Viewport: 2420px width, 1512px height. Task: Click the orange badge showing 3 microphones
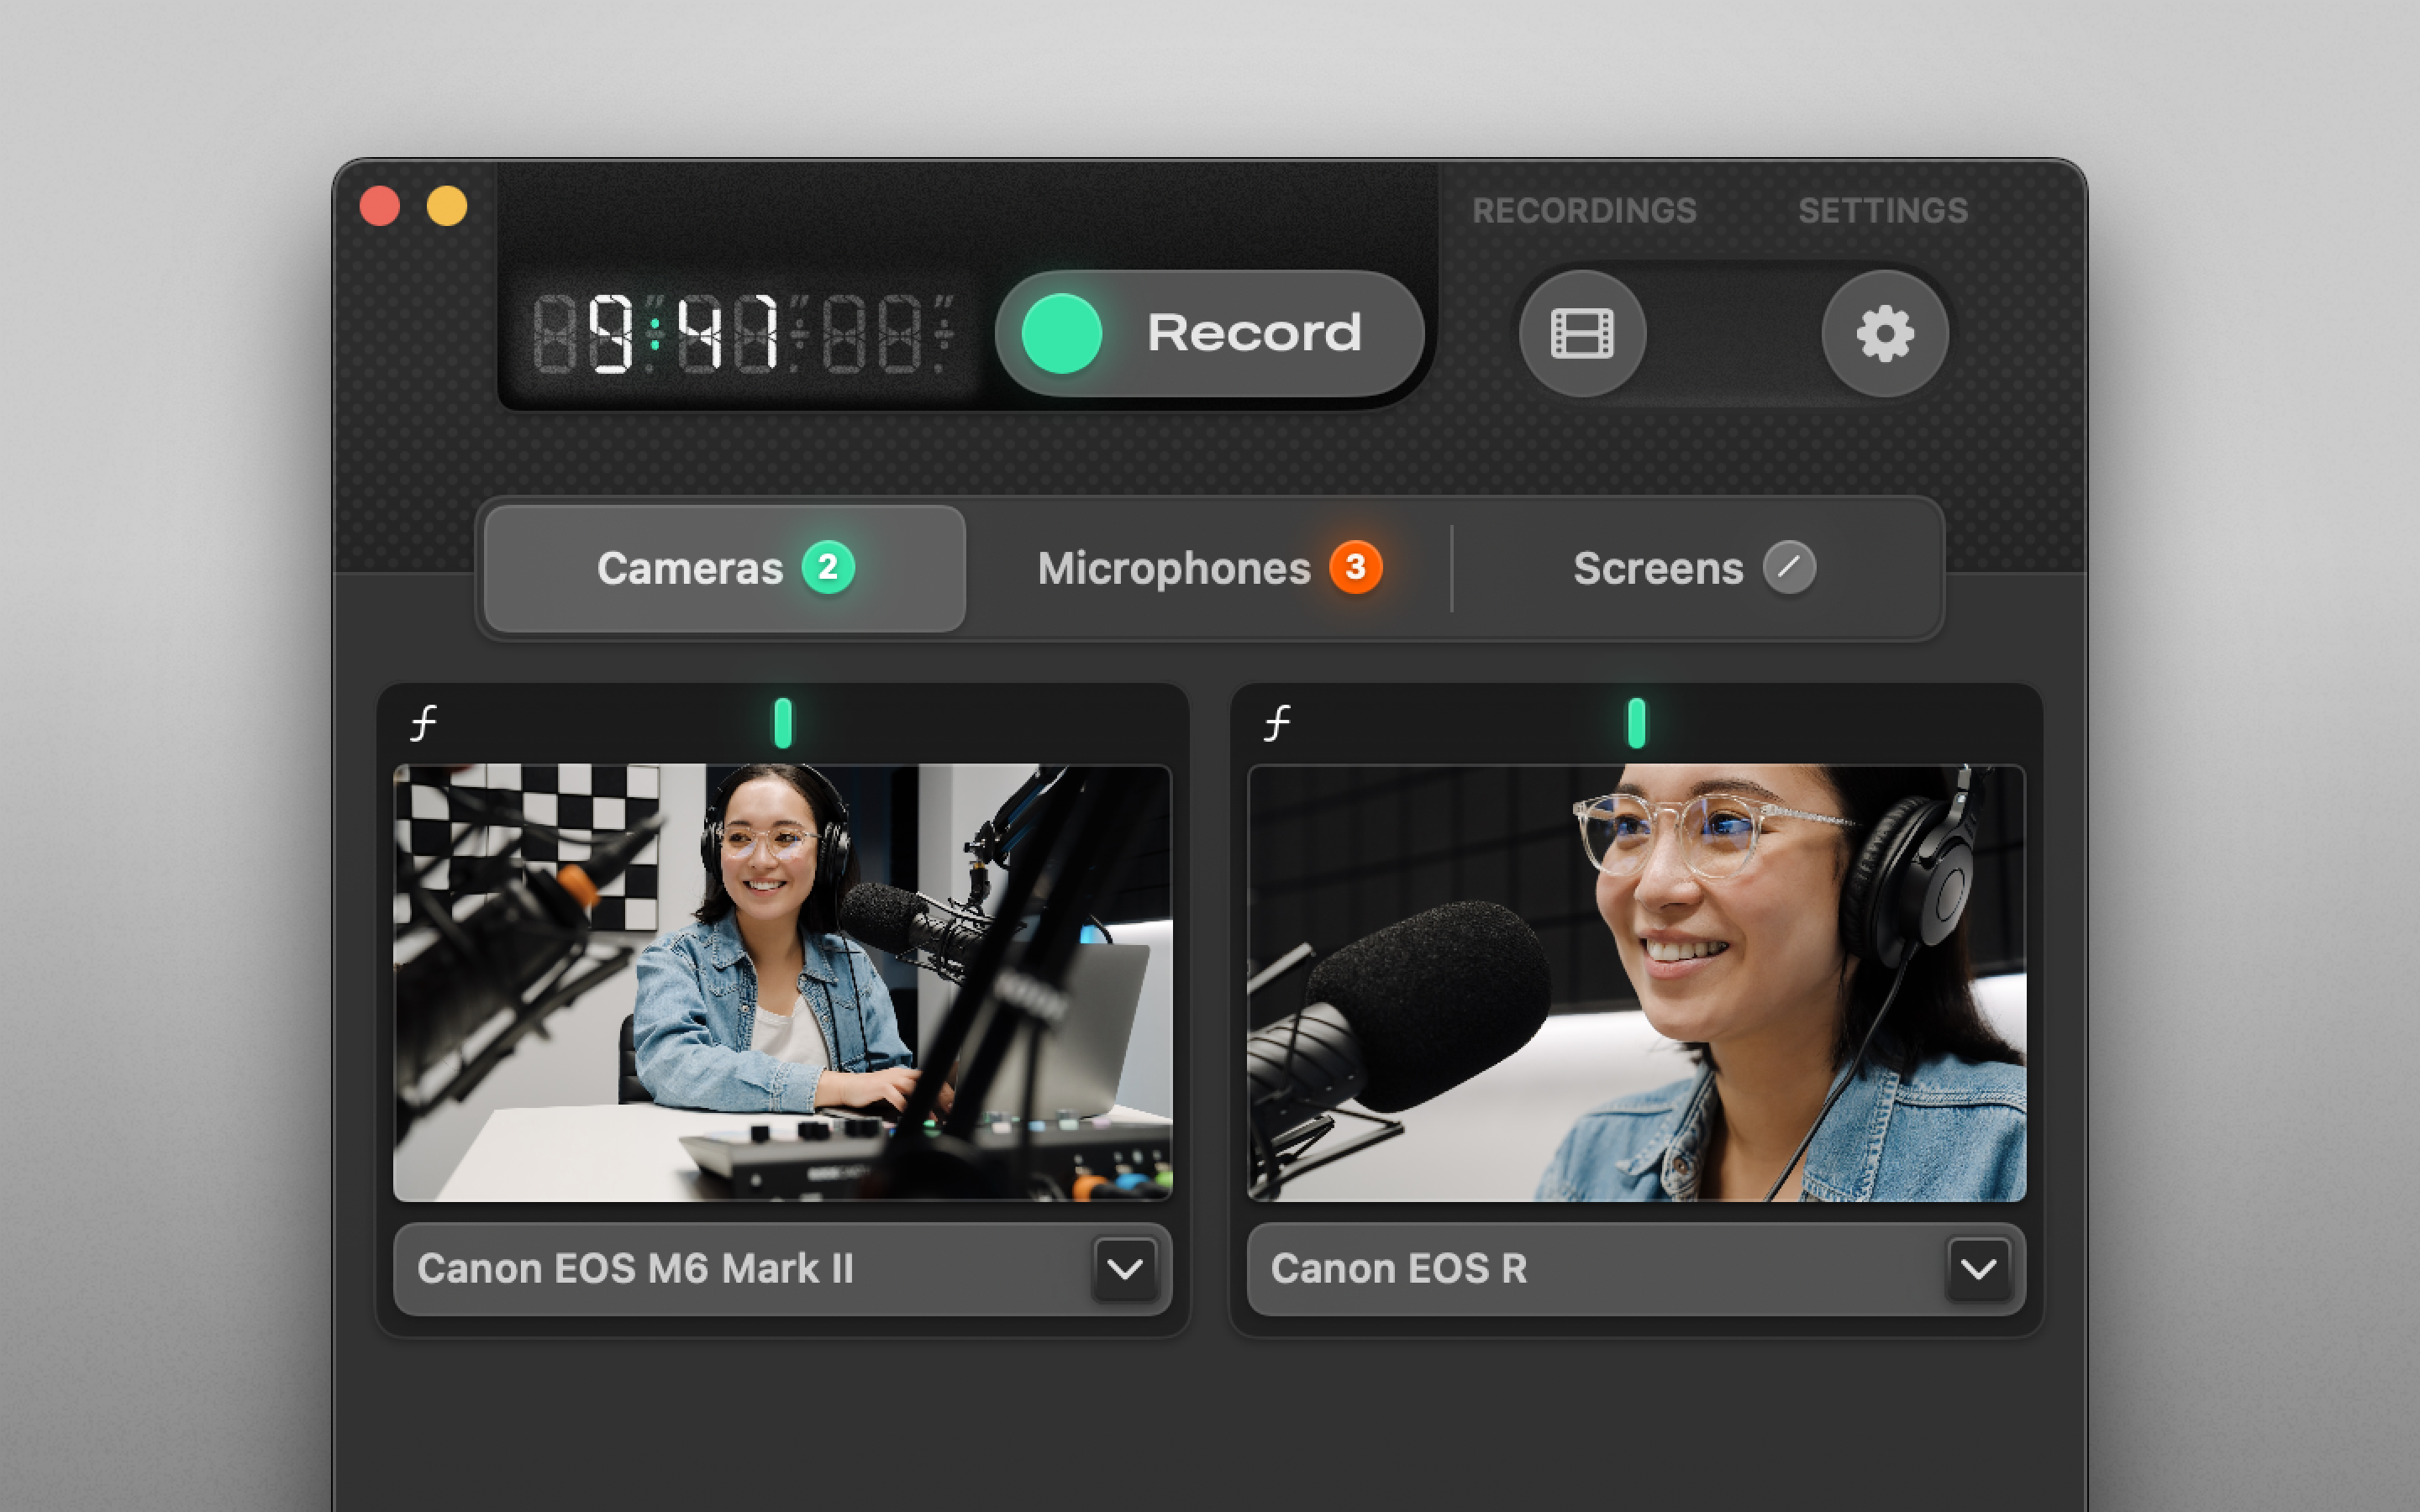coord(1355,568)
